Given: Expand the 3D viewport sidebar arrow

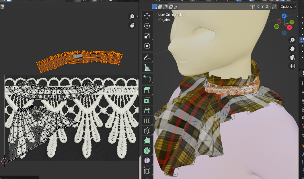Looking at the screenshot, I should point(298,16).
